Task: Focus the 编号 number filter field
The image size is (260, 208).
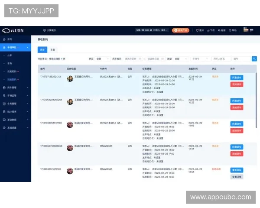Action: (241, 59)
